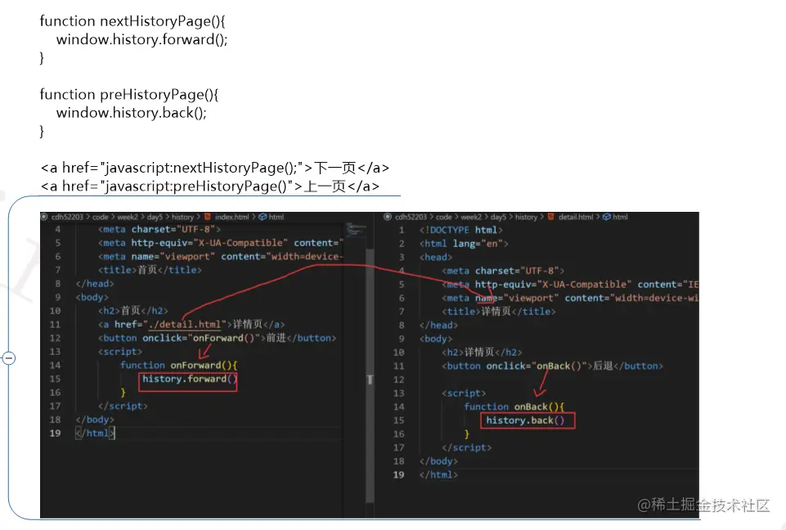Click the line 'window.history.back();'
The image size is (786, 530).
pyautogui.click(x=132, y=113)
